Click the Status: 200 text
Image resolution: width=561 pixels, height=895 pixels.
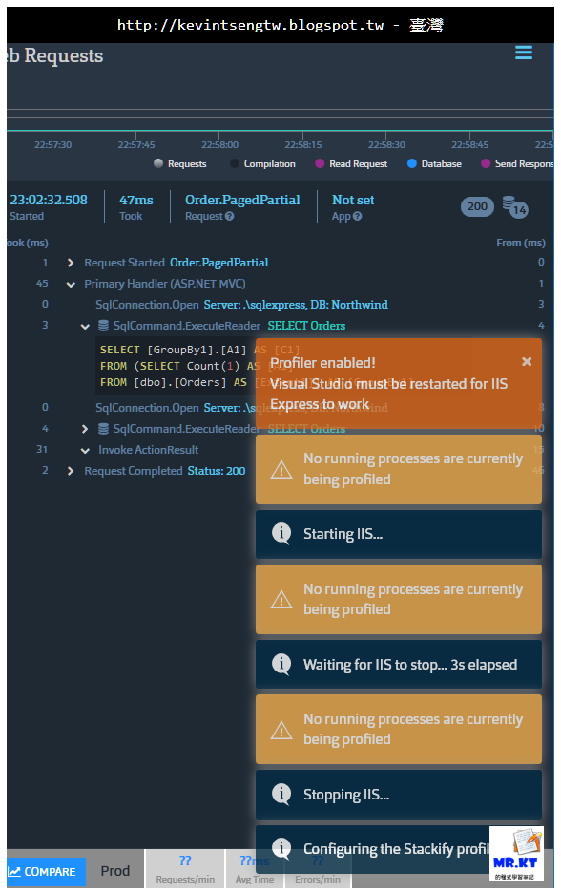(x=217, y=471)
